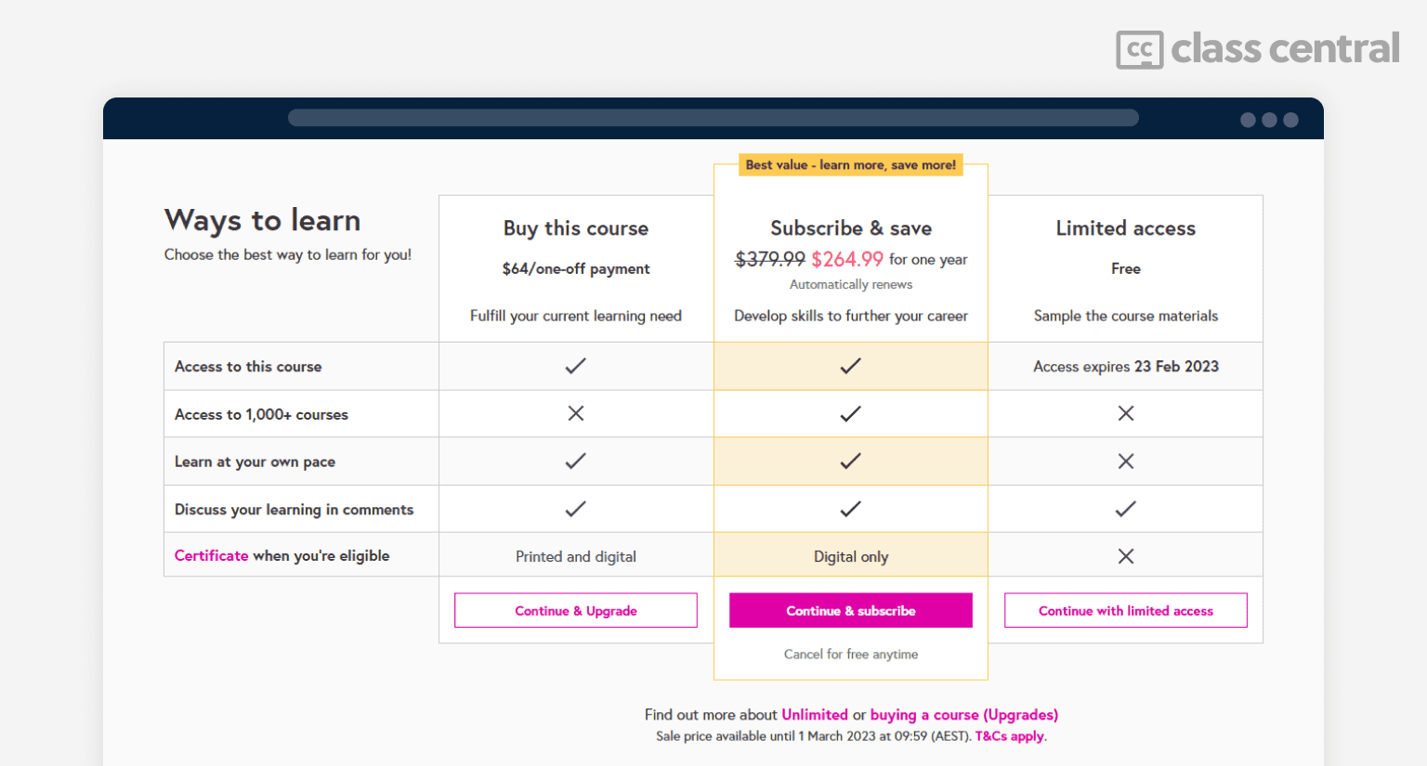Click the Class Central logo

point(1257,49)
